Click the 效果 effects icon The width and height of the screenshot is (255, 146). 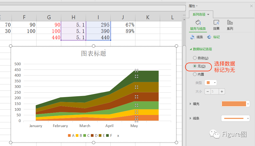click(216, 22)
